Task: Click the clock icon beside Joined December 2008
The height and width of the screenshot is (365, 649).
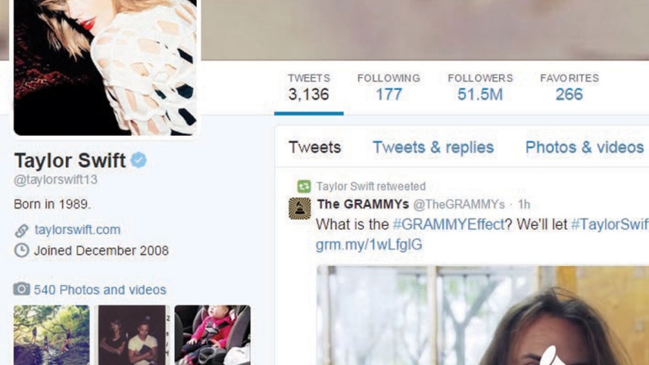Action: tap(21, 250)
